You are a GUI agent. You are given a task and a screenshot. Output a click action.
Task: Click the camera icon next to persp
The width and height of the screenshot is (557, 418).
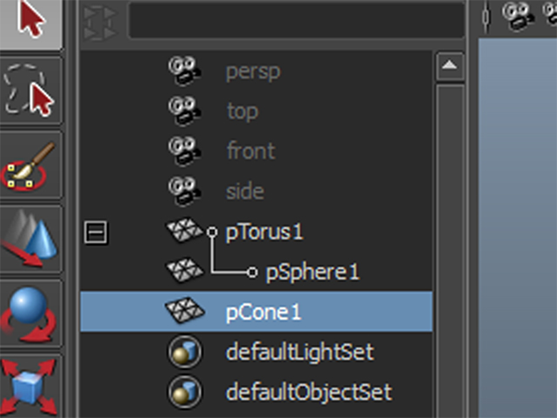pos(185,71)
